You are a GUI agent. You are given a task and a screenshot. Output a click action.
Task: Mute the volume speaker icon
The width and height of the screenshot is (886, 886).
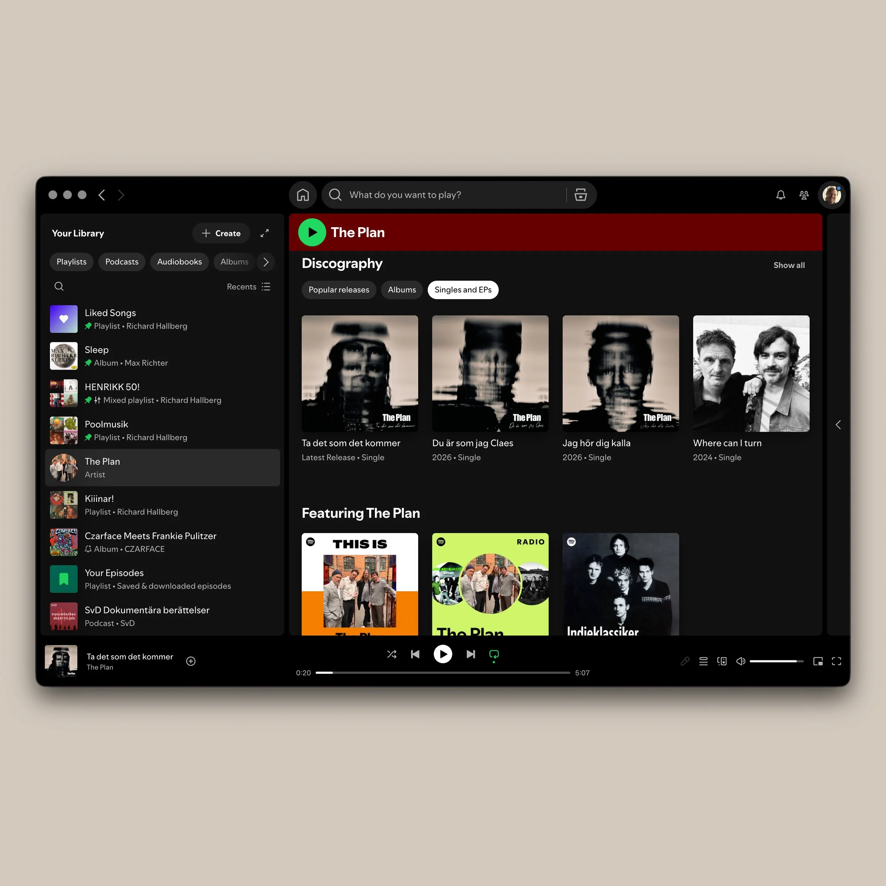740,661
